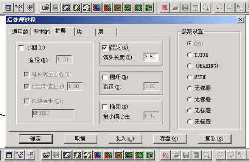The image size is (249, 162).
Task: Click the 复位(R) button
Action: pos(214,139)
